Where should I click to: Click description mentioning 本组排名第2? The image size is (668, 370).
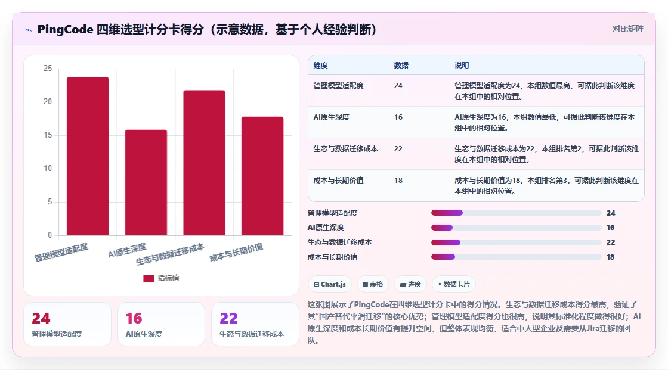coord(546,154)
